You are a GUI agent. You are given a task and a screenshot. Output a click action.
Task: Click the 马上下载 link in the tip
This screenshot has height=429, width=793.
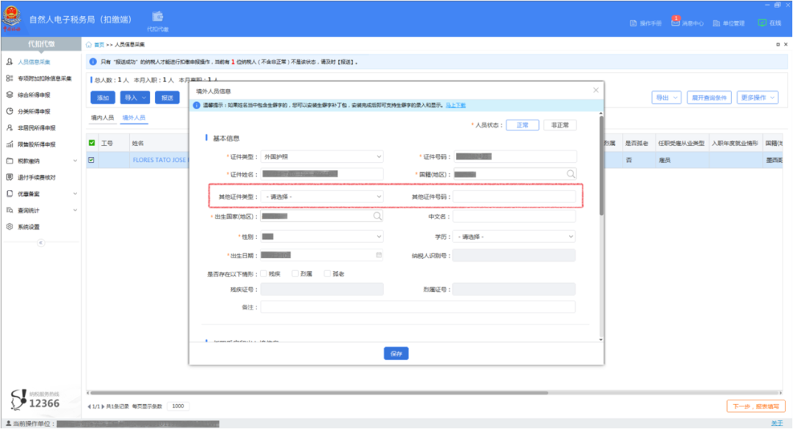456,105
